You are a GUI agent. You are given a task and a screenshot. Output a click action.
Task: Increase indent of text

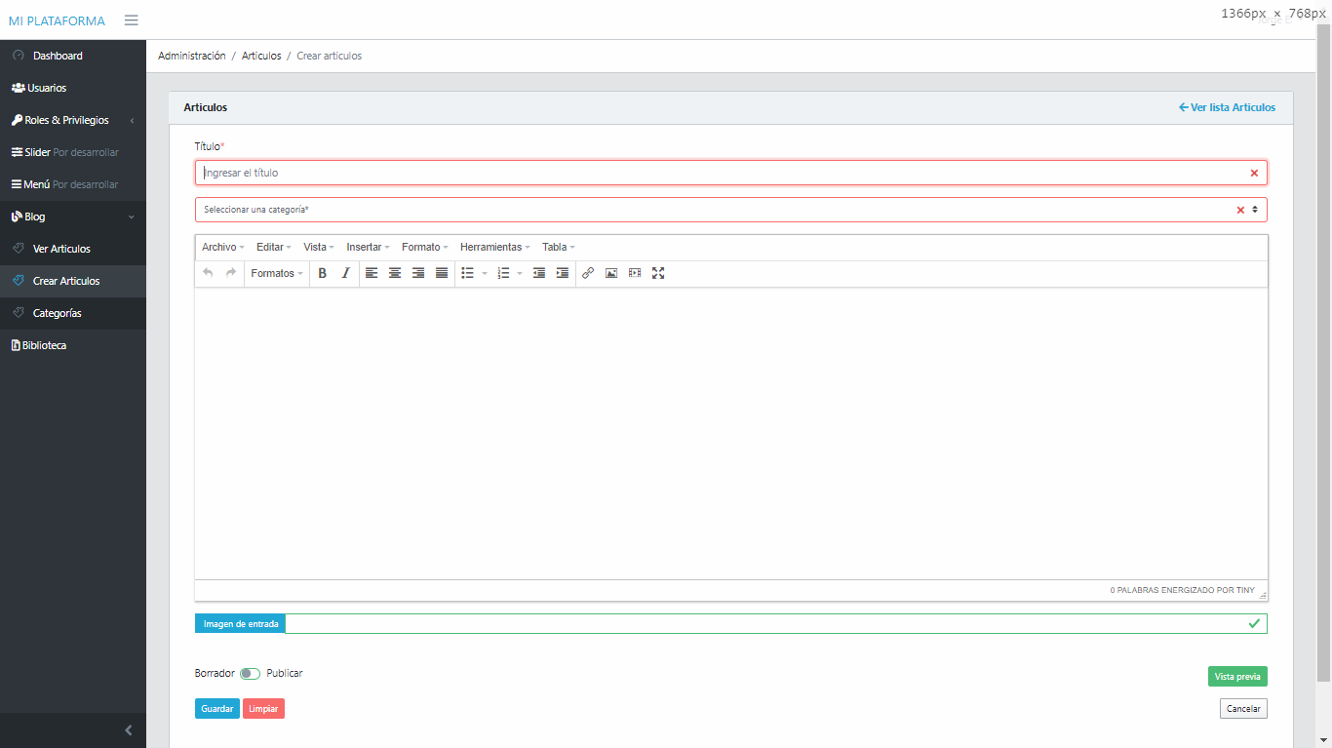[x=563, y=273]
